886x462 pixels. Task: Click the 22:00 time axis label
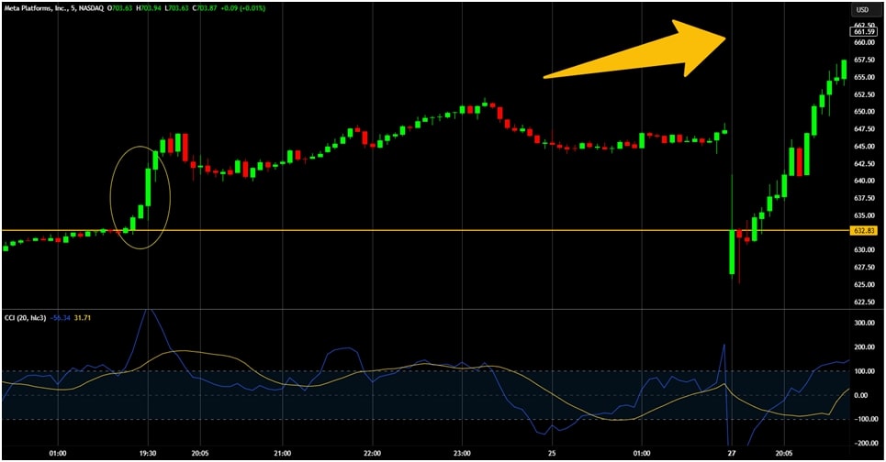(372, 453)
